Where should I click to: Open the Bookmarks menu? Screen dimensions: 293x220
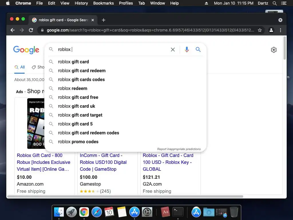(x=104, y=3)
